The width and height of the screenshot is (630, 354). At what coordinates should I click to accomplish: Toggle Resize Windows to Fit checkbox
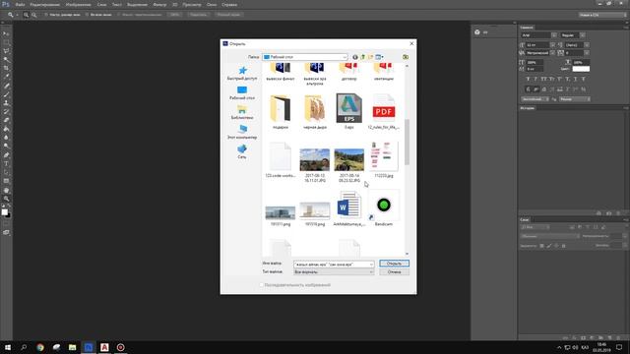point(46,15)
